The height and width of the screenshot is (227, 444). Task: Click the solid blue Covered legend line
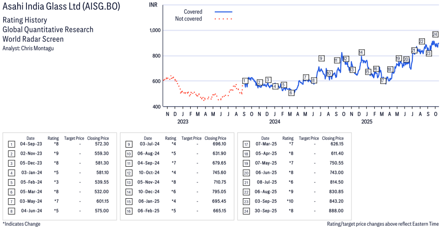(223, 12)
